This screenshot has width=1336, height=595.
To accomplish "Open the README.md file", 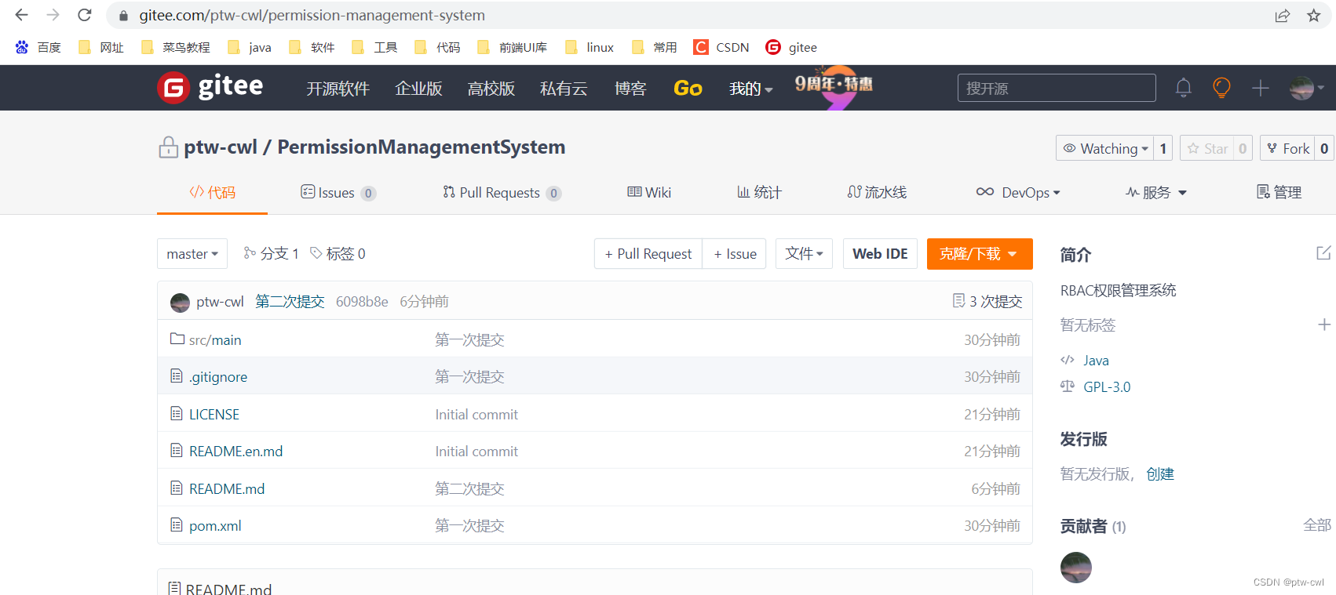I will 227,488.
